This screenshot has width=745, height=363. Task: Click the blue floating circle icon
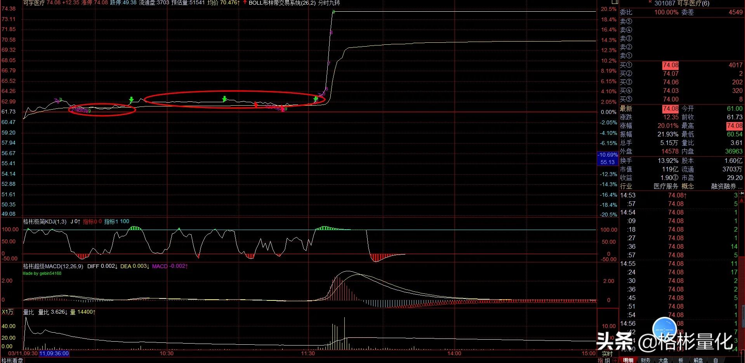664,329
